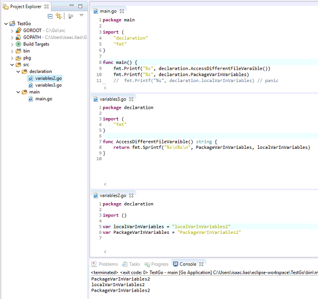Select Build Targets in project tree
Screen dimensions: 318x299
36,44
